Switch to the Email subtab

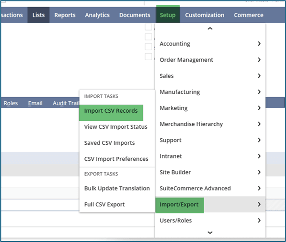pos(35,103)
